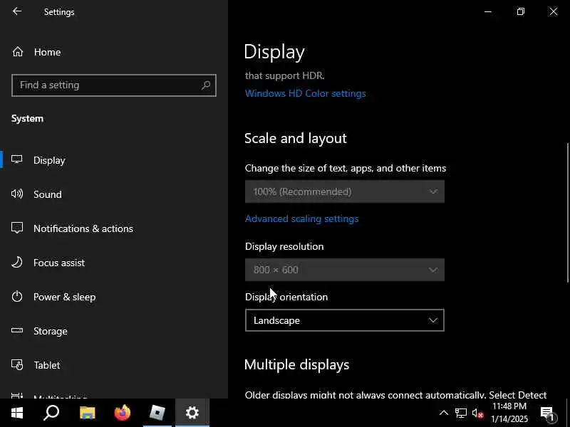Click the network icon in the system tray
The image size is (570, 427).
coord(460,413)
